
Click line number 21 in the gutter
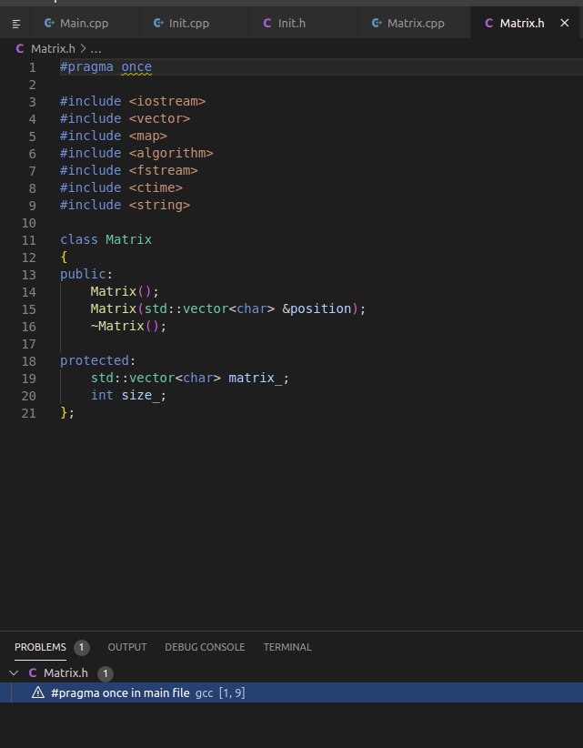[29, 413]
